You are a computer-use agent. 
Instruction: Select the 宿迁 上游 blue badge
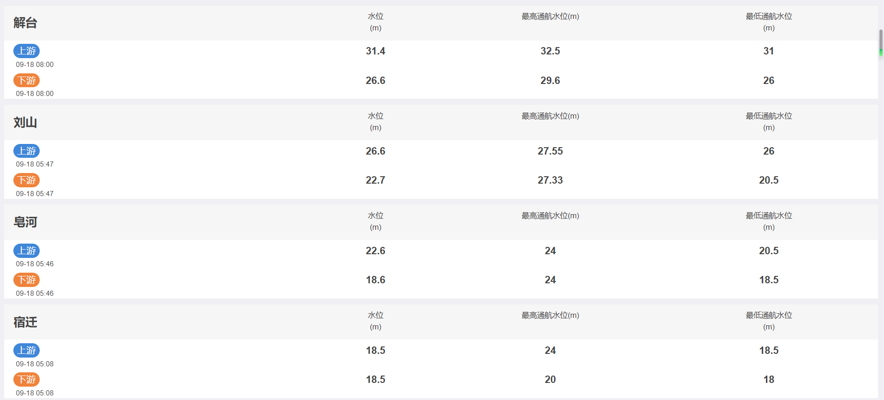click(x=26, y=350)
